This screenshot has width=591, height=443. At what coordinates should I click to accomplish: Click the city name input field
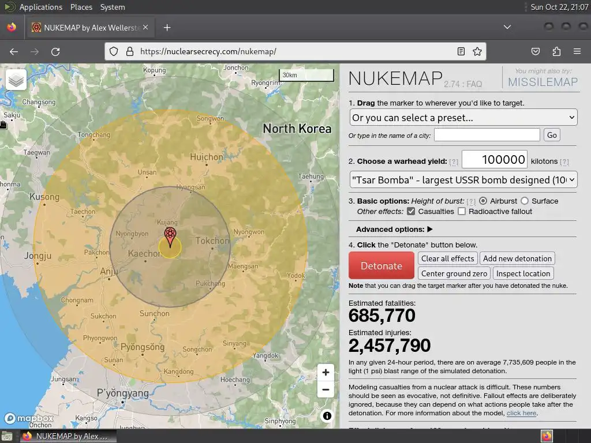[487, 135]
